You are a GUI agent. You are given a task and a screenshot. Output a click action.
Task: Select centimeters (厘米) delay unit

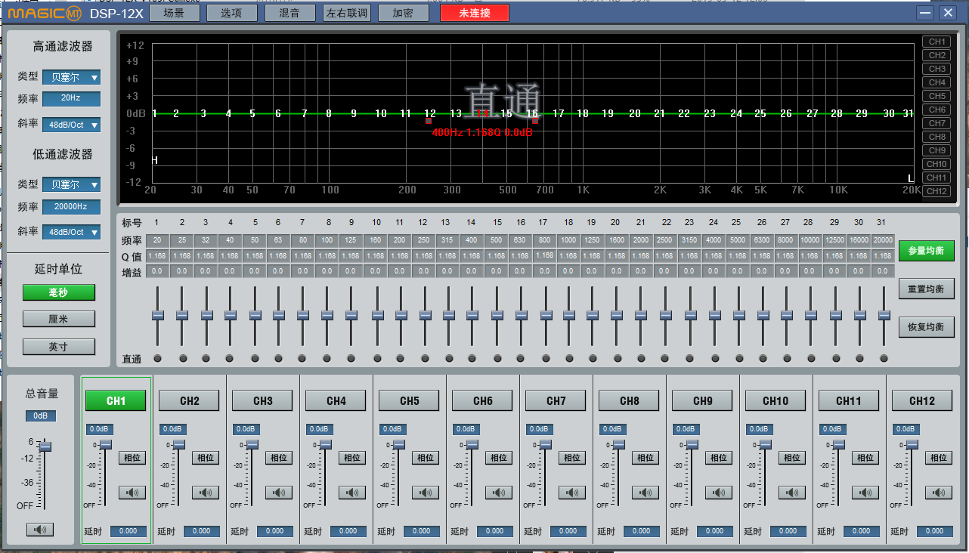coord(58,319)
